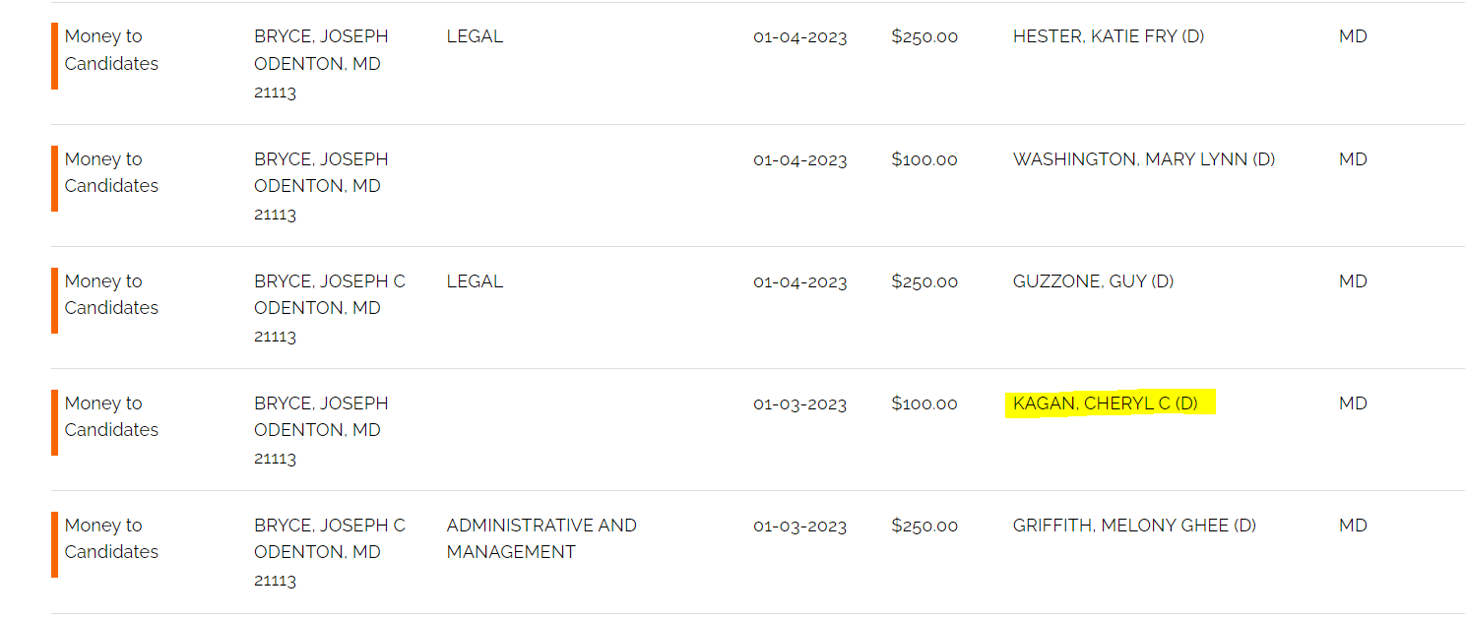Viewport: 1465px width, 620px height.
Task: Click "Money to Candidates" in Kagan's row
Action: [x=110, y=416]
